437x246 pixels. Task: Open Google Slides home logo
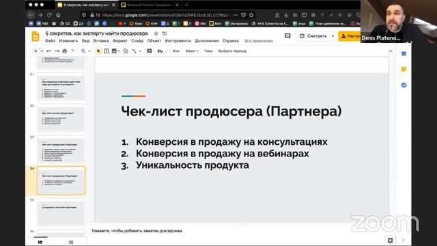[36, 36]
